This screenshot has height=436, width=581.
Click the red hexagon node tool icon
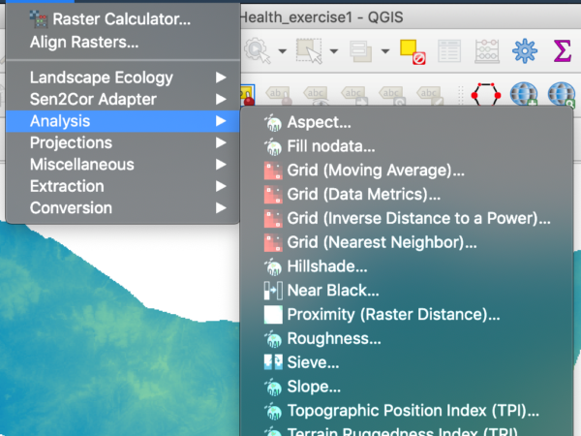[x=486, y=95]
